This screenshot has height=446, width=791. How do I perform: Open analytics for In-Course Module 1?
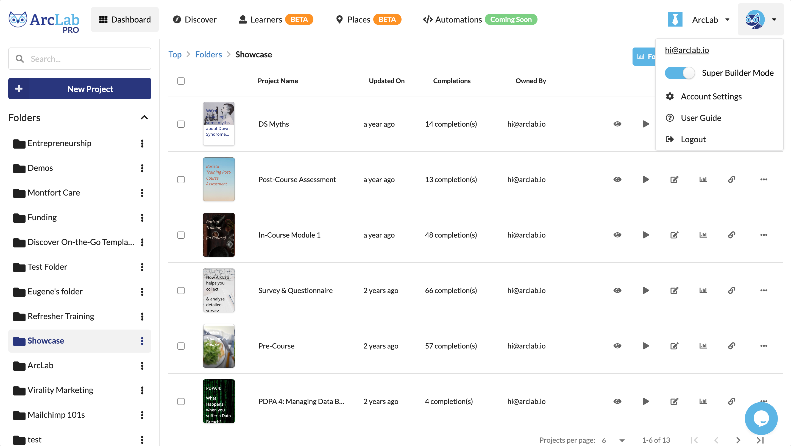pos(703,235)
